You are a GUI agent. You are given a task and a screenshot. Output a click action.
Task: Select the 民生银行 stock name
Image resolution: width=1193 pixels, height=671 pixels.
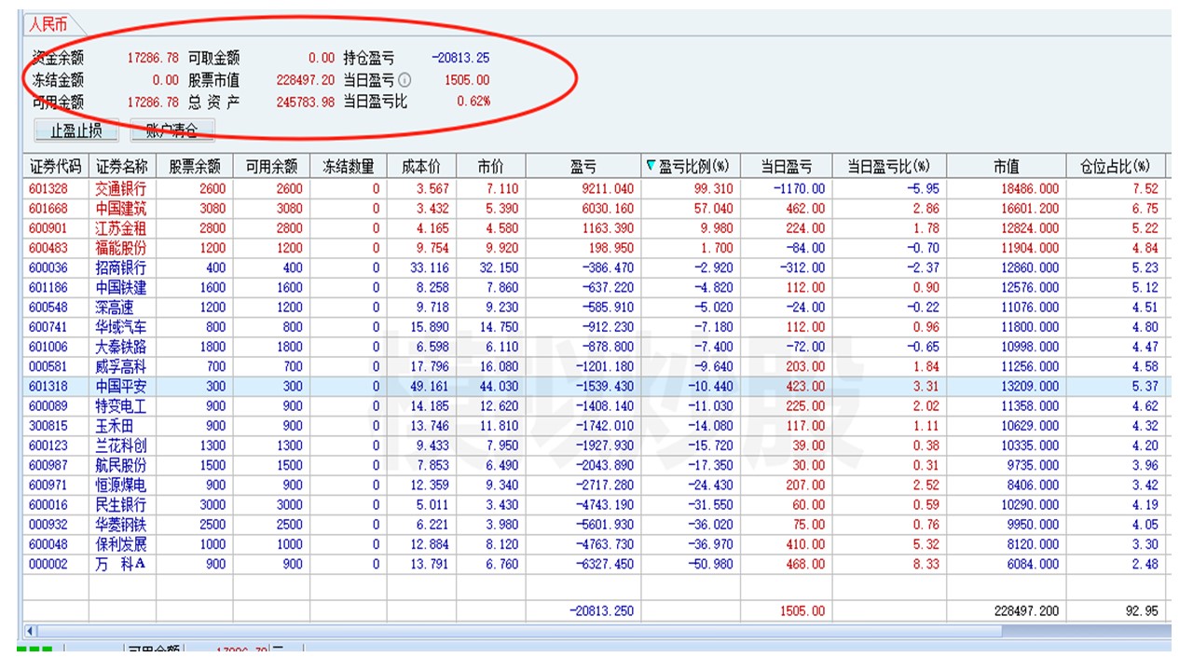[121, 505]
